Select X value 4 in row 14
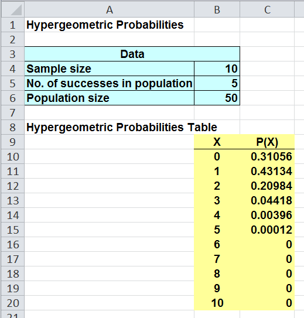Screen dimensions: 304x318 217,215
